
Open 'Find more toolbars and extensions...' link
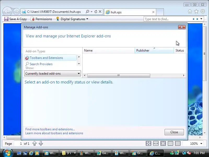coord(50,129)
